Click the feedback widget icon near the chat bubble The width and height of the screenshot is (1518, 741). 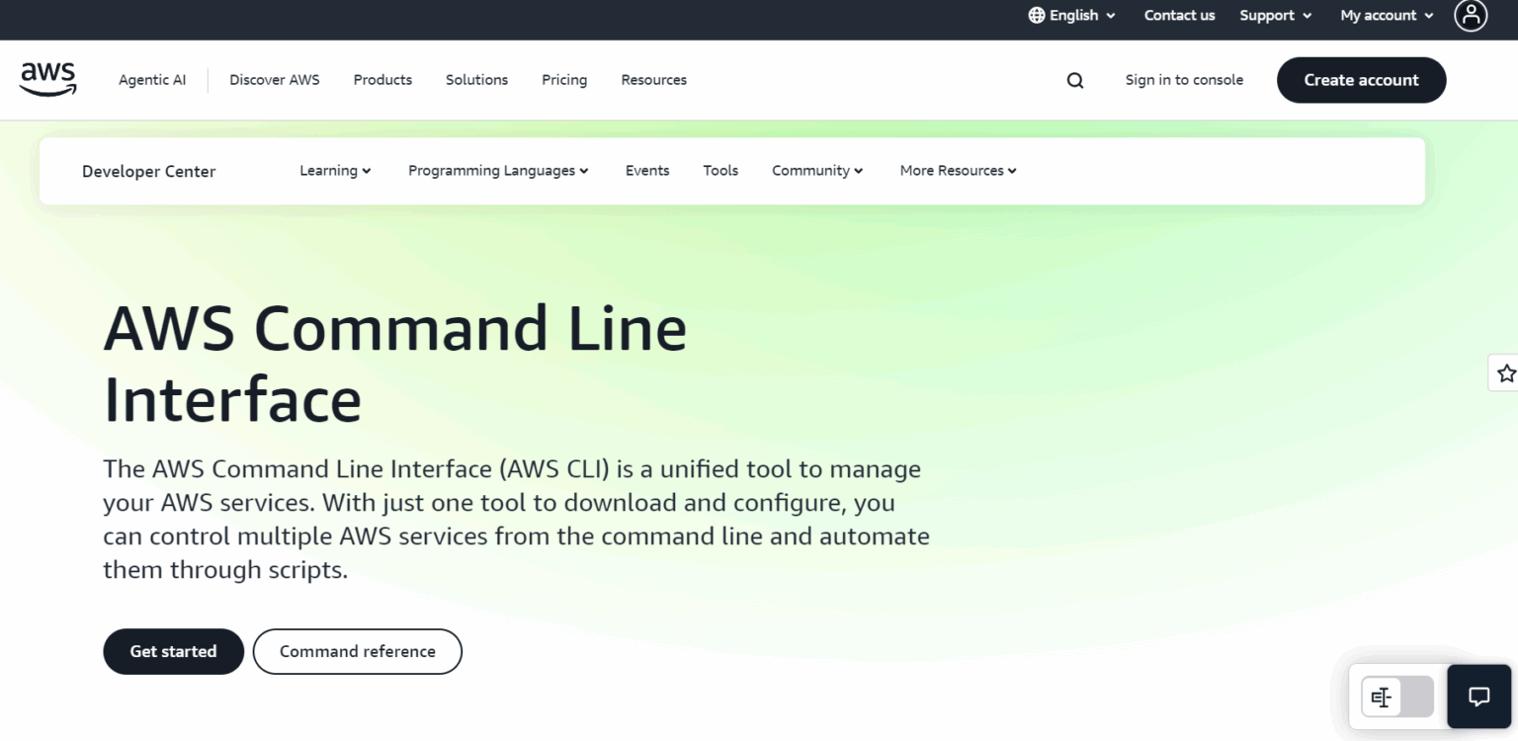coord(1382,697)
